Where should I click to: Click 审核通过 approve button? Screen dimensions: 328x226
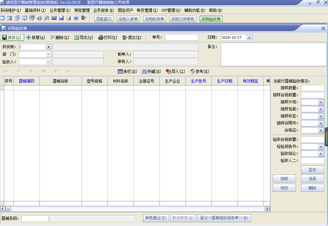coord(156,218)
